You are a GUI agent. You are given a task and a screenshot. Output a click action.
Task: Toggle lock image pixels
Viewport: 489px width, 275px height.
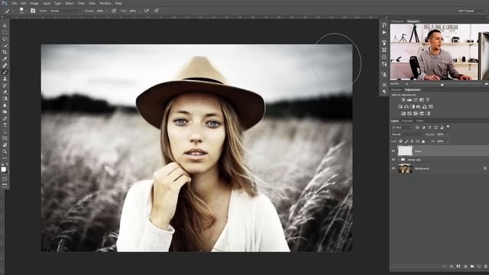(x=406, y=141)
